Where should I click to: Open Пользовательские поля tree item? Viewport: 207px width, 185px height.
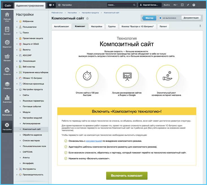click(x=34, y=146)
